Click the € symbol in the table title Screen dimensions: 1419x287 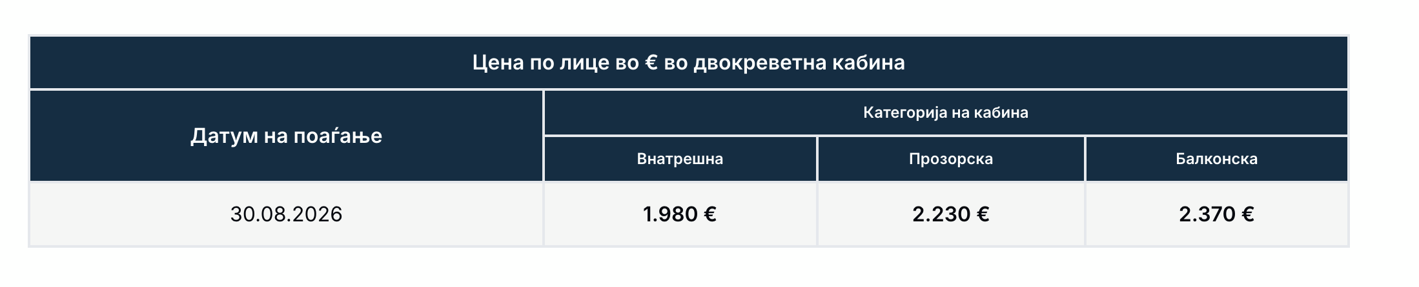point(651,62)
